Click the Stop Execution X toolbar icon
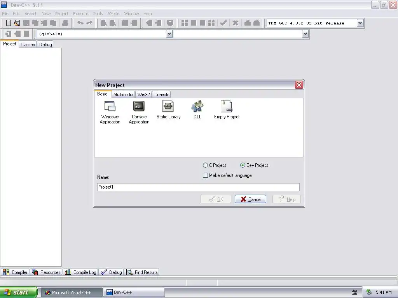Viewport: 398px width, 298px height. tap(236, 23)
